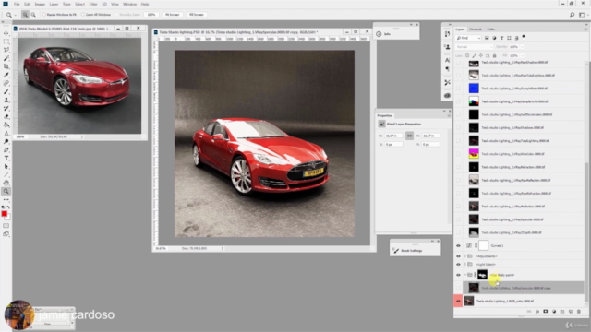591x332 pixels.
Task: Click the Properties width input field
Action: [393, 136]
